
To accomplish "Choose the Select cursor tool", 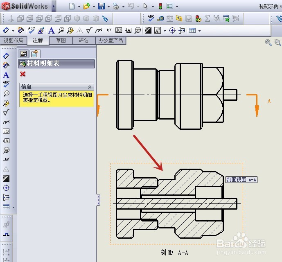I will (x=145, y=6).
